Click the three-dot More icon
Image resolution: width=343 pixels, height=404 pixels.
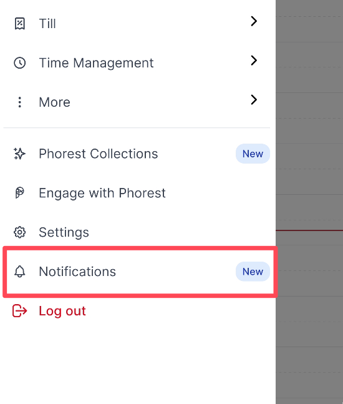(x=19, y=102)
